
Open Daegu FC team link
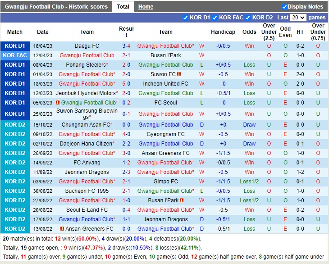click(x=87, y=46)
